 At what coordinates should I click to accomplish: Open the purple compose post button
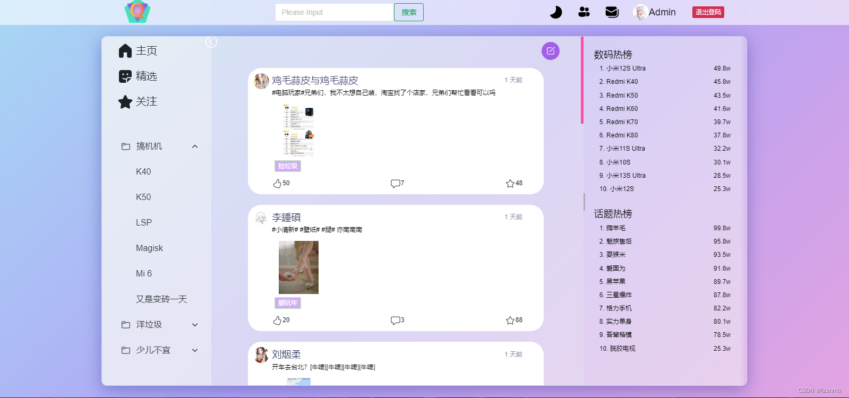(551, 51)
